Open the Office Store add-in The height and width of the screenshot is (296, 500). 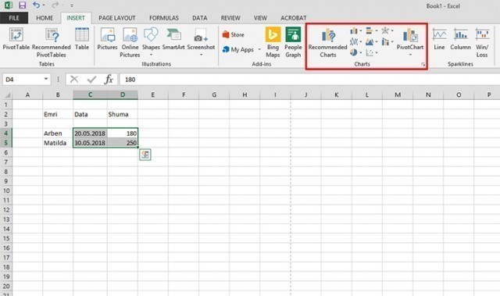coord(234,34)
